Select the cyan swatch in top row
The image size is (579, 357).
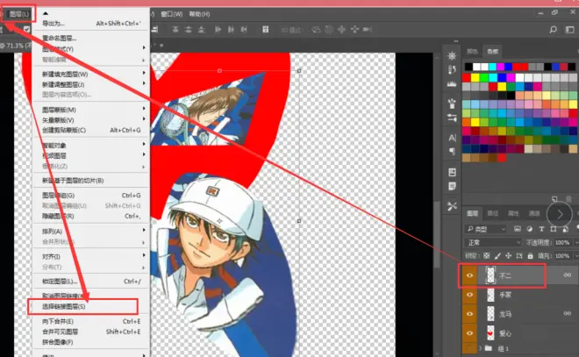(493, 67)
